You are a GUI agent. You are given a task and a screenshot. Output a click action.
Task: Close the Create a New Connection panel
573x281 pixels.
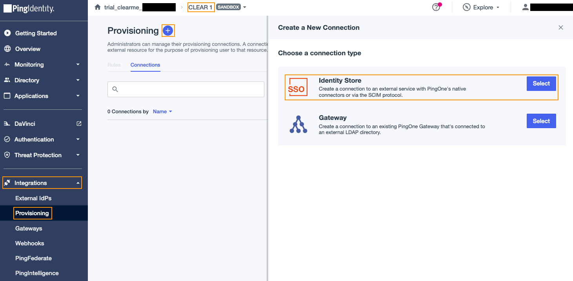561,27
